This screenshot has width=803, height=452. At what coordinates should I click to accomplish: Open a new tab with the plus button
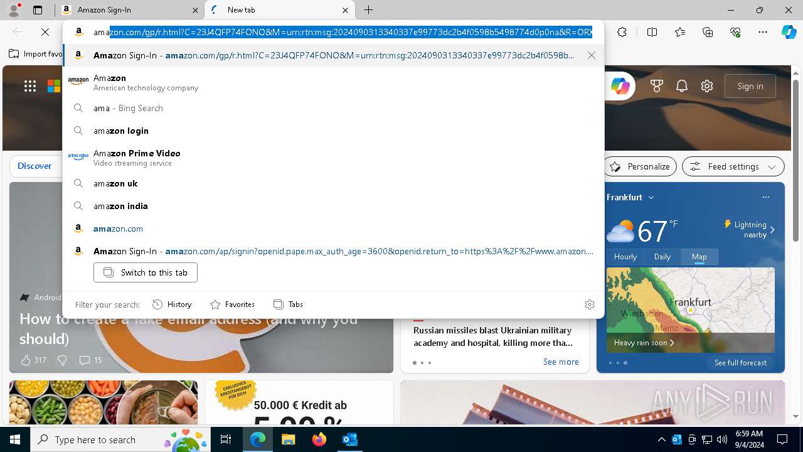[369, 10]
